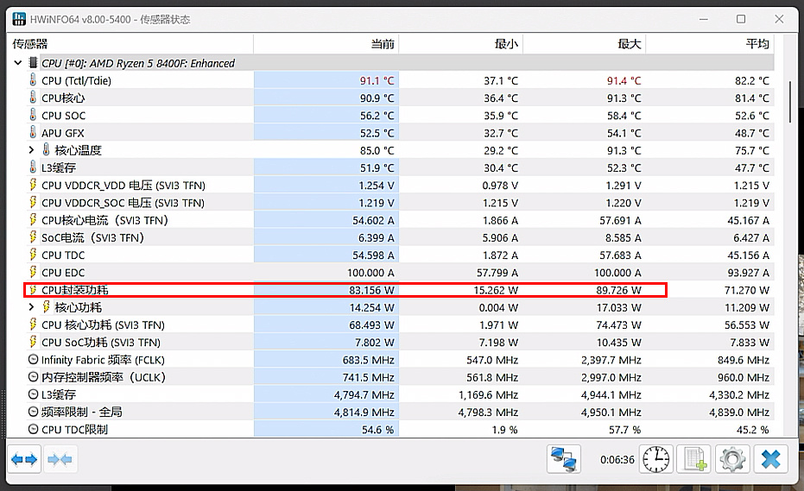This screenshot has width=804, height=491.
Task: Click the minimum value 0.004 W
Action: tap(498, 307)
